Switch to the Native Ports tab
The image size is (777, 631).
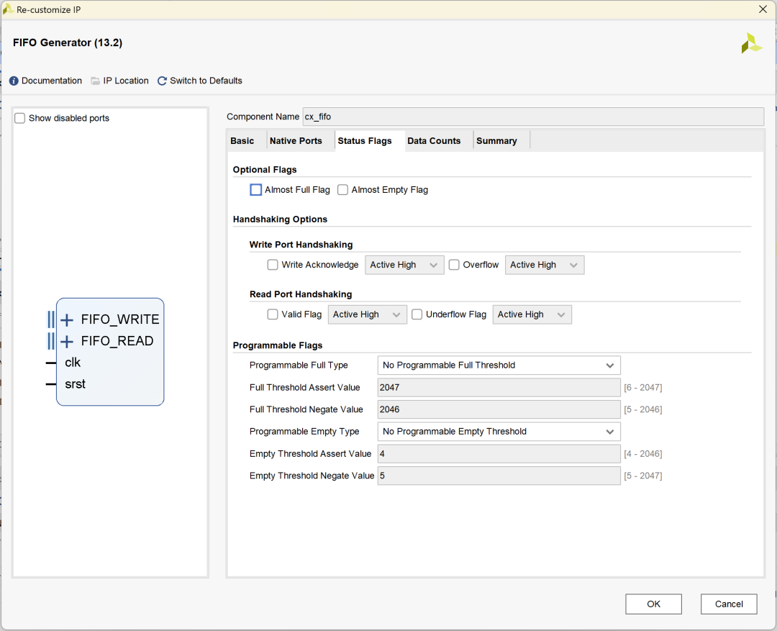click(x=296, y=141)
